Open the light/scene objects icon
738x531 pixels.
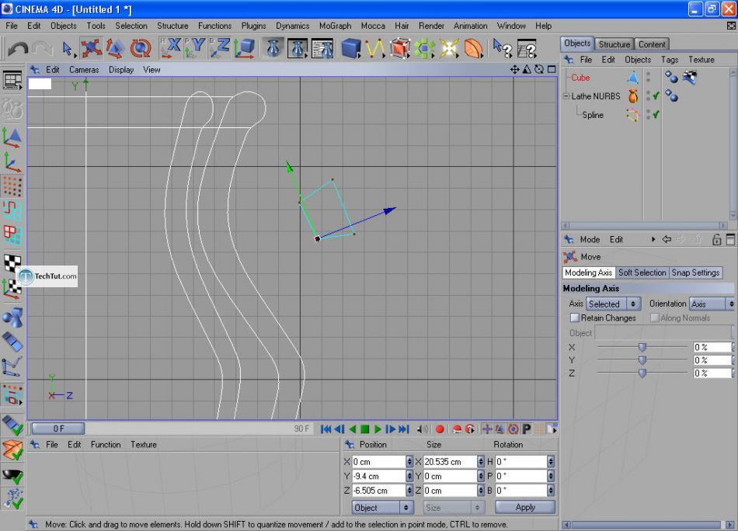[x=449, y=48]
